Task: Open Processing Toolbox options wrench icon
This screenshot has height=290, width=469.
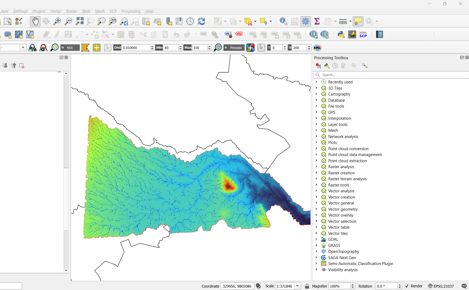Action: (365, 66)
